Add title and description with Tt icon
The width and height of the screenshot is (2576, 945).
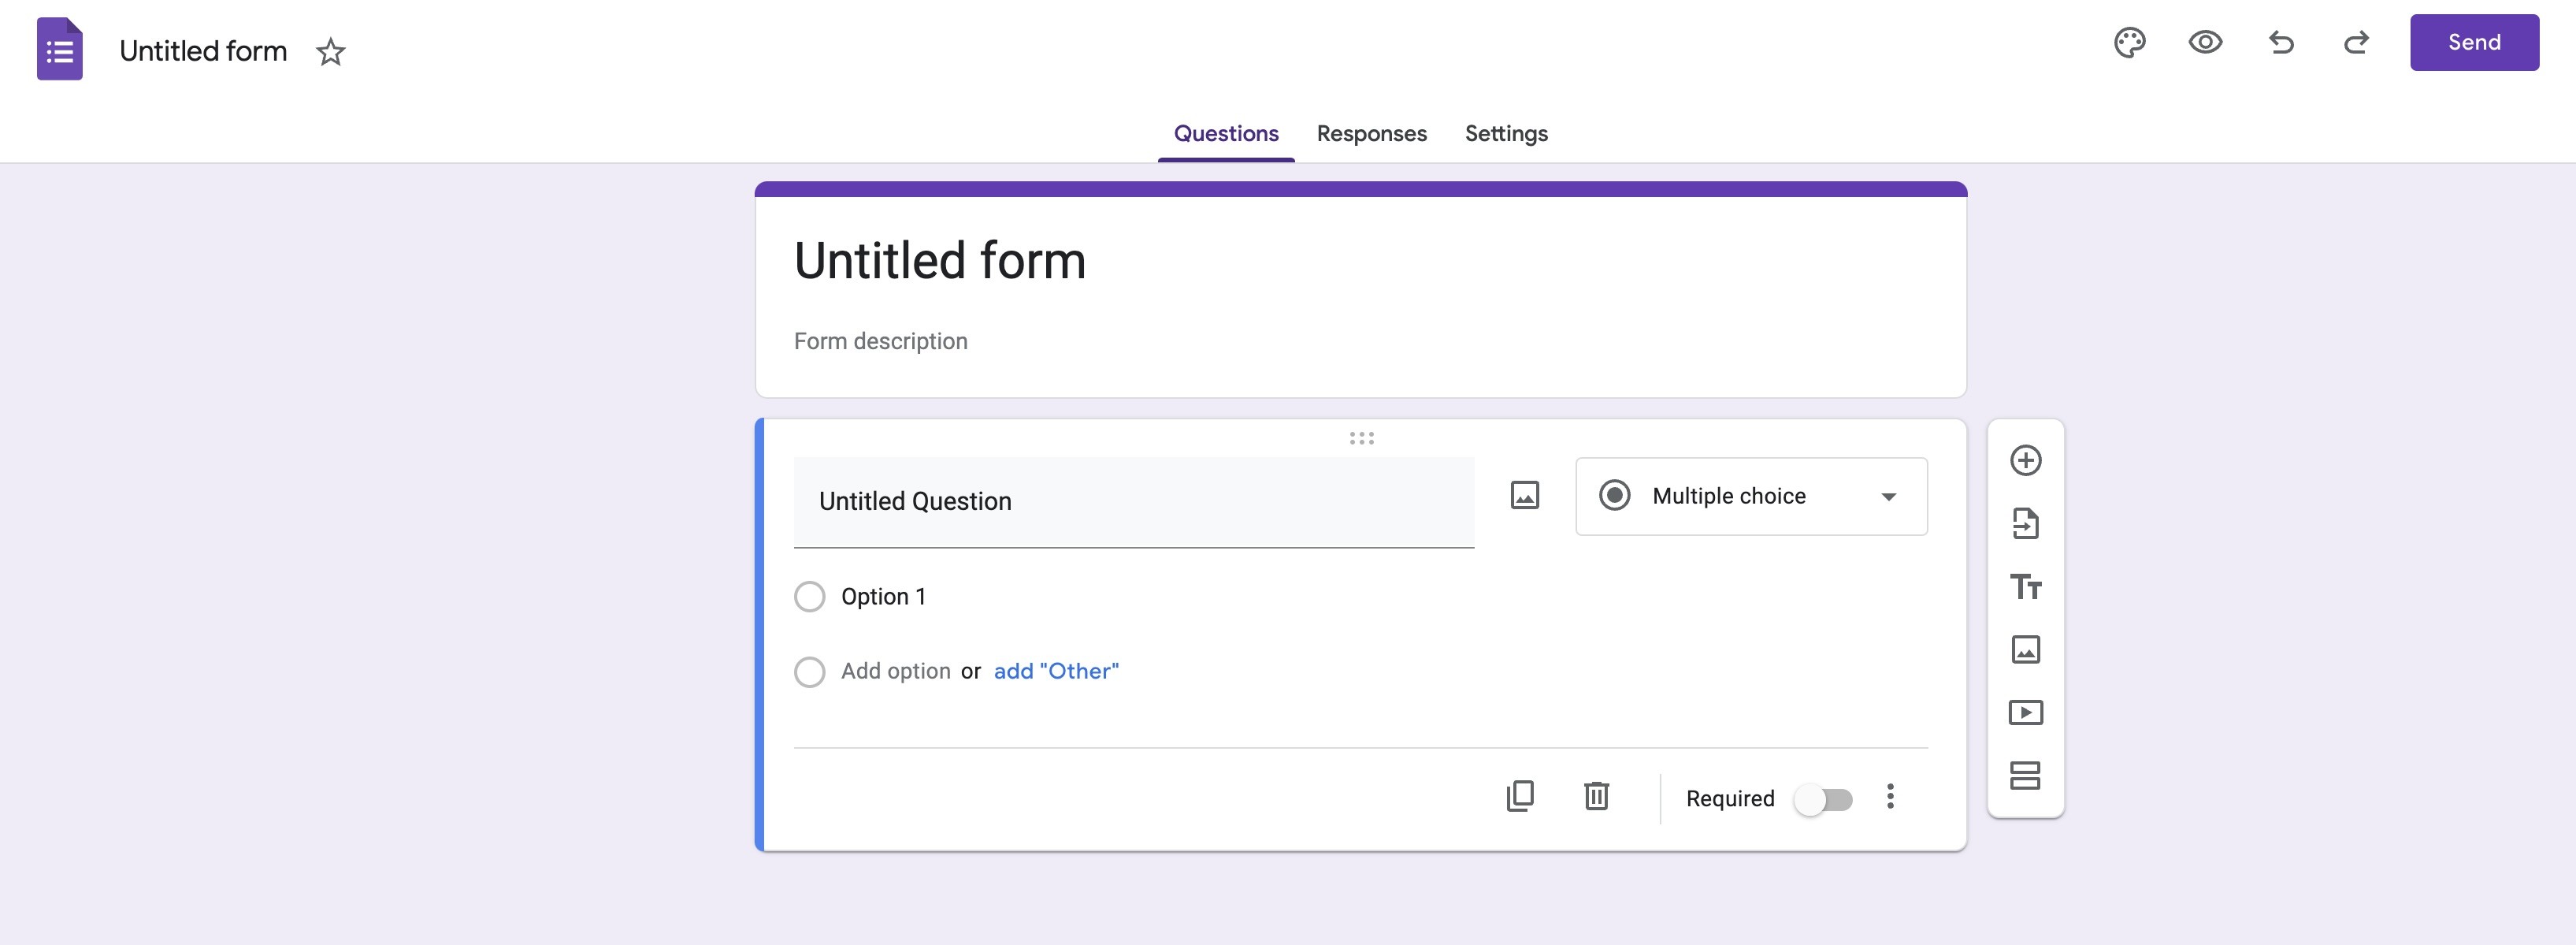[x=2025, y=586]
